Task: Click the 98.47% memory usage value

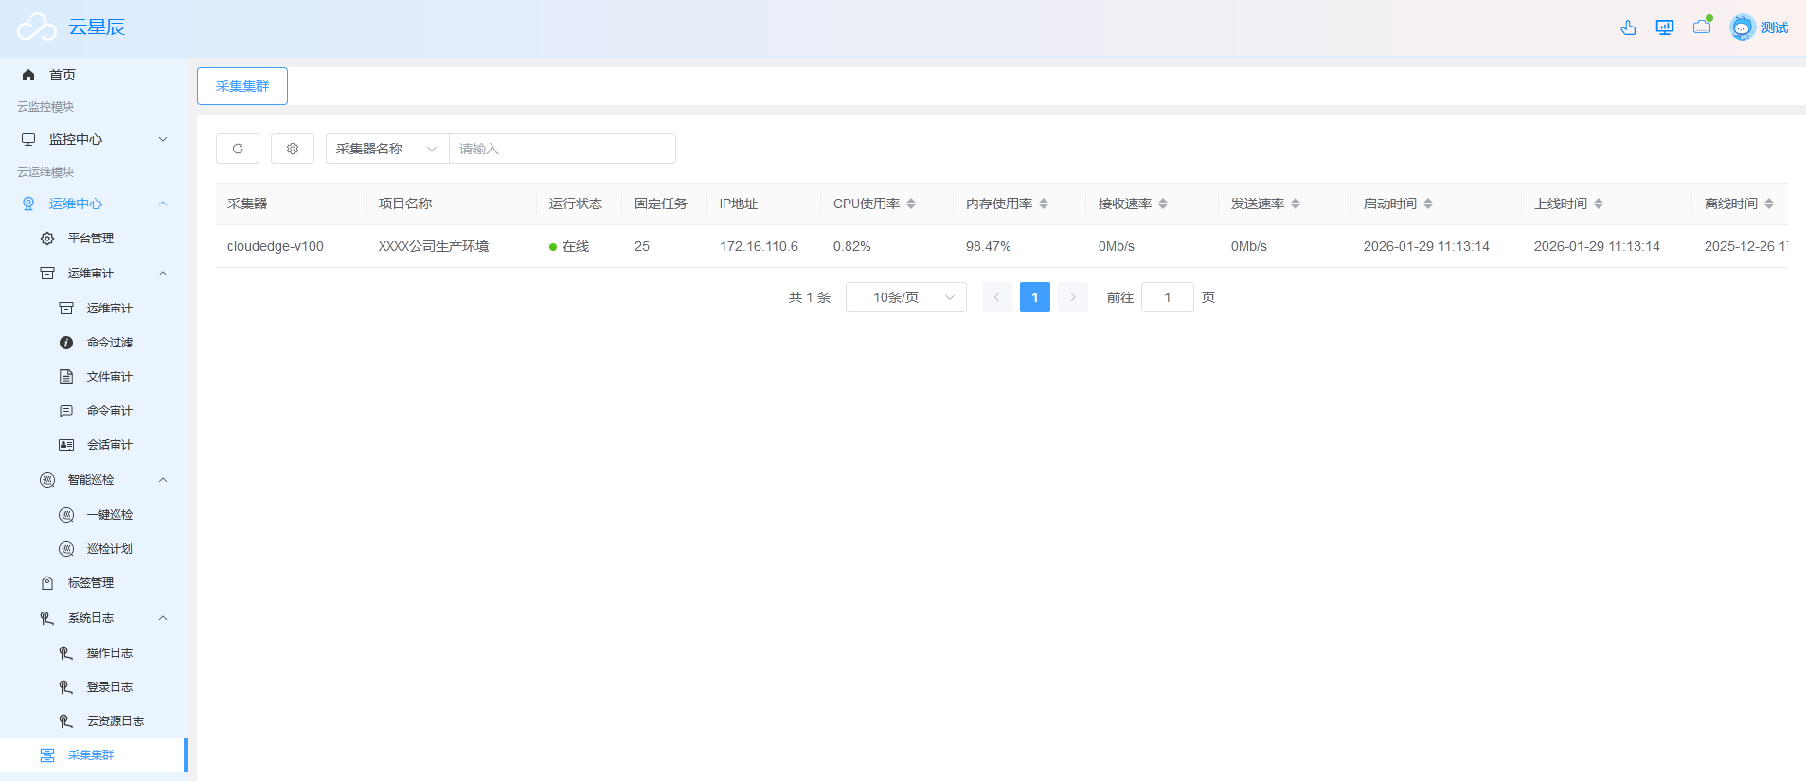Action: [989, 246]
